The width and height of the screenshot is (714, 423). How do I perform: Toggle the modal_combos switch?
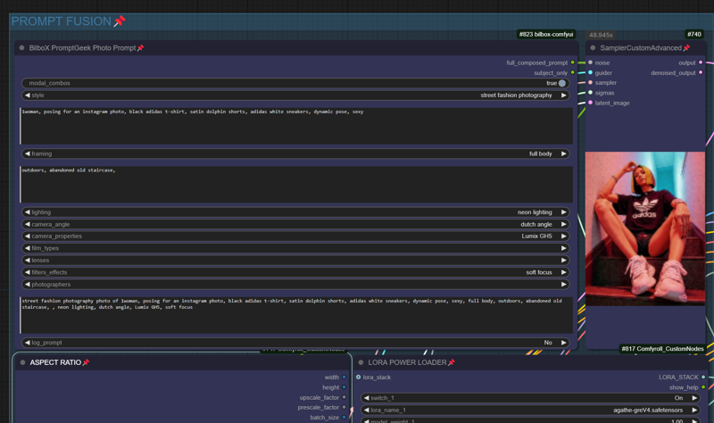pos(561,83)
